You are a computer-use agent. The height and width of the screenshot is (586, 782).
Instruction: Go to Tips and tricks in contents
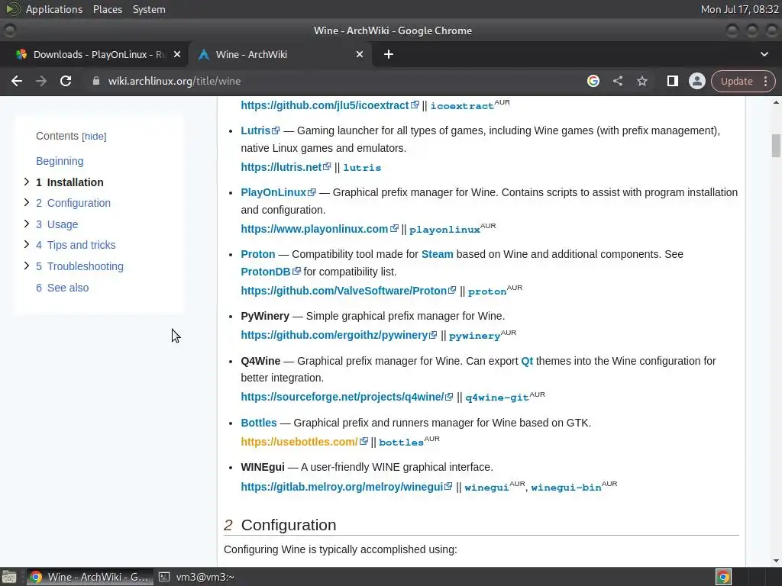(76, 245)
